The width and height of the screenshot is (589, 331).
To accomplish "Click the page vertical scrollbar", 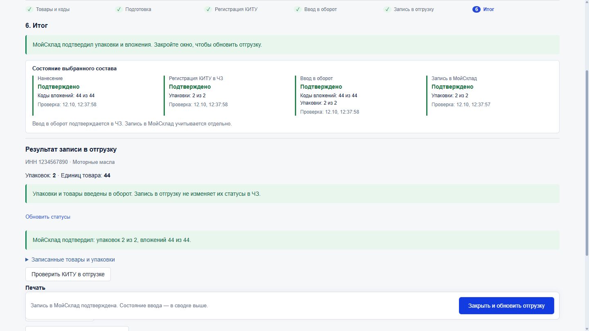I will 587,163.
